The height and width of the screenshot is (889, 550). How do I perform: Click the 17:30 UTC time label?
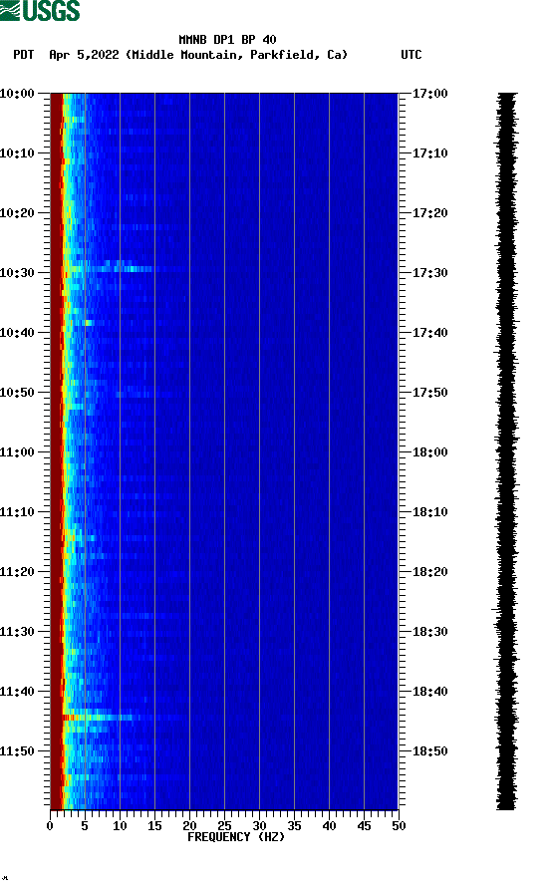coord(429,273)
